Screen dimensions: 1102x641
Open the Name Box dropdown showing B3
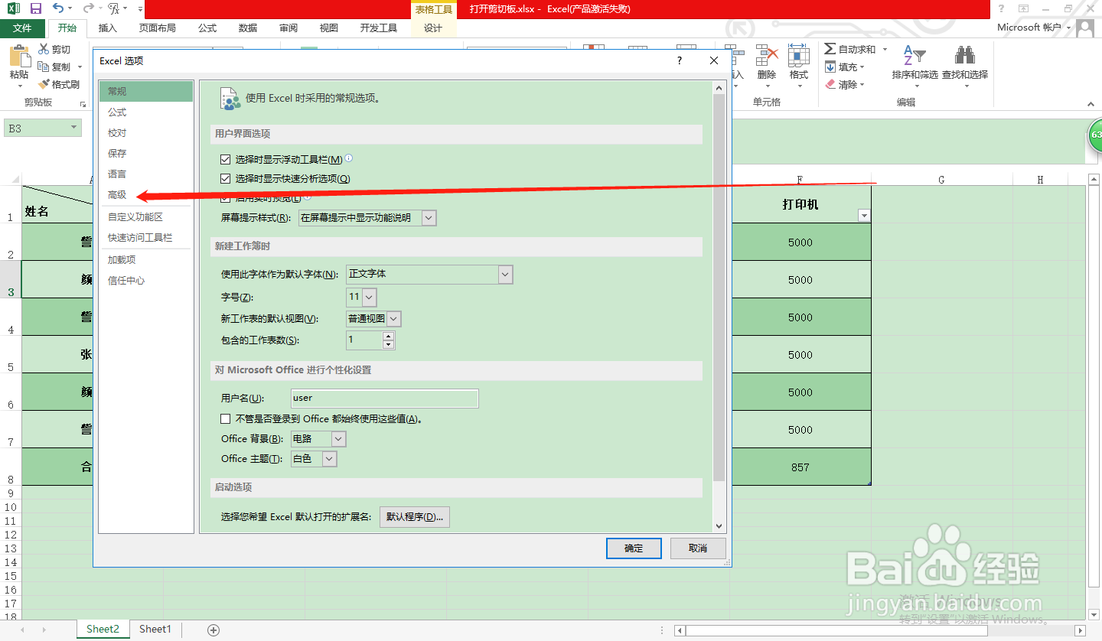click(x=74, y=129)
